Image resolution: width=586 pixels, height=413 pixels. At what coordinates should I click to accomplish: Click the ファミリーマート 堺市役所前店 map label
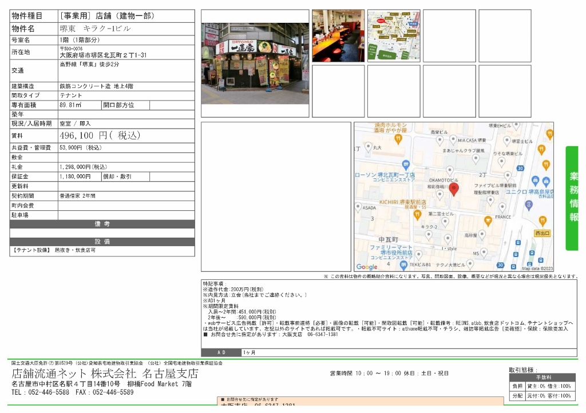point(391,250)
